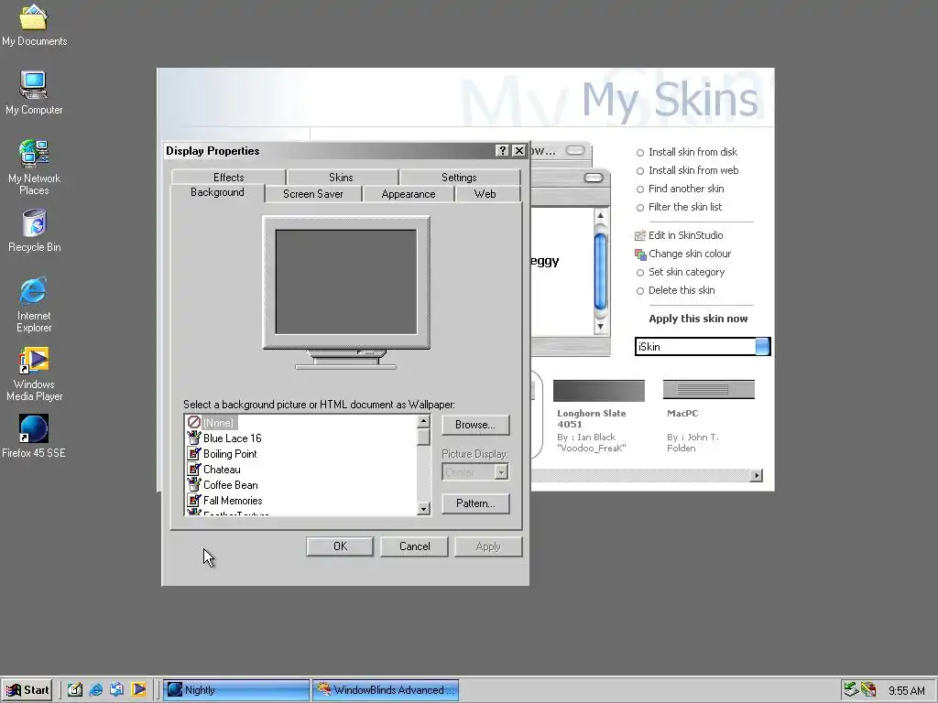
Task: Click the first system tray icon
Action: [851, 689]
